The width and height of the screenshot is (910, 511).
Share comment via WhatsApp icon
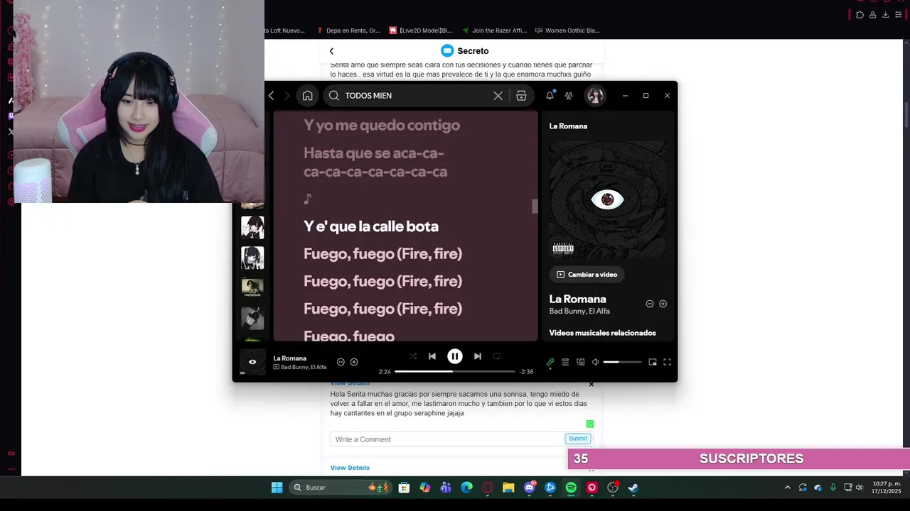[590, 424]
